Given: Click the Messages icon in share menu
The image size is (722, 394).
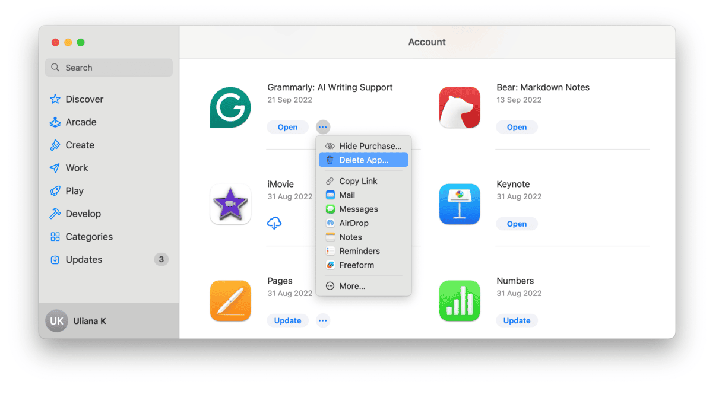Looking at the screenshot, I should (330, 209).
